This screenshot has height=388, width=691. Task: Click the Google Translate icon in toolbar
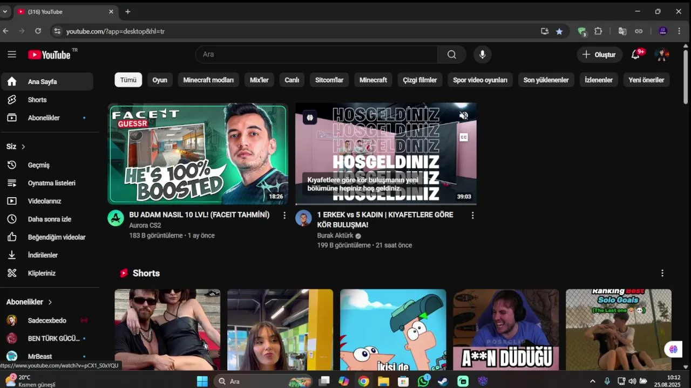pos(622,31)
